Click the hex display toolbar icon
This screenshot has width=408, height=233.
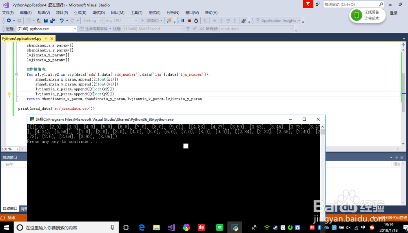pyautogui.click(x=244, y=20)
